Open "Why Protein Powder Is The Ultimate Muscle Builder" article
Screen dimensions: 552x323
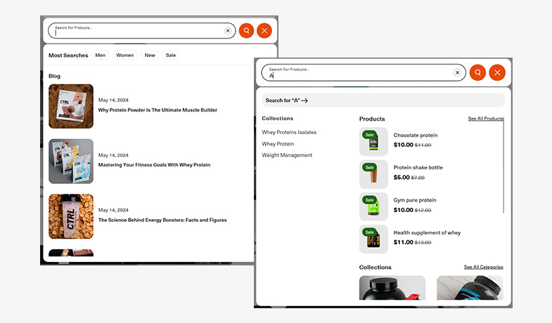click(x=158, y=110)
